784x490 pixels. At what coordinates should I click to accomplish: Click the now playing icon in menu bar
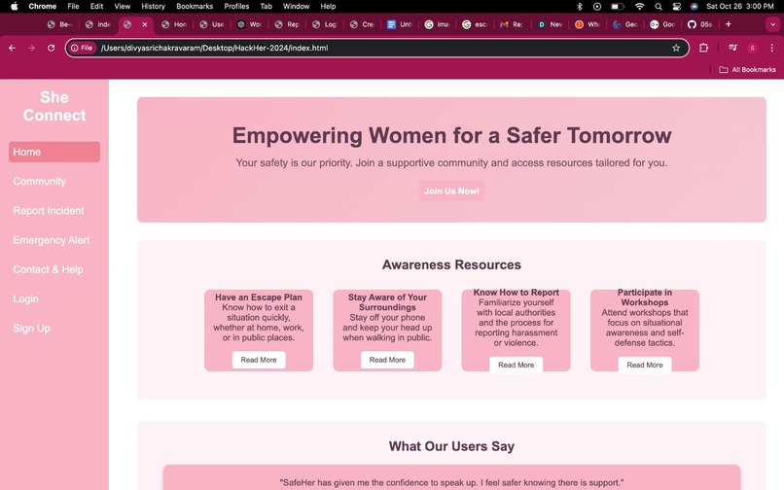click(597, 6)
